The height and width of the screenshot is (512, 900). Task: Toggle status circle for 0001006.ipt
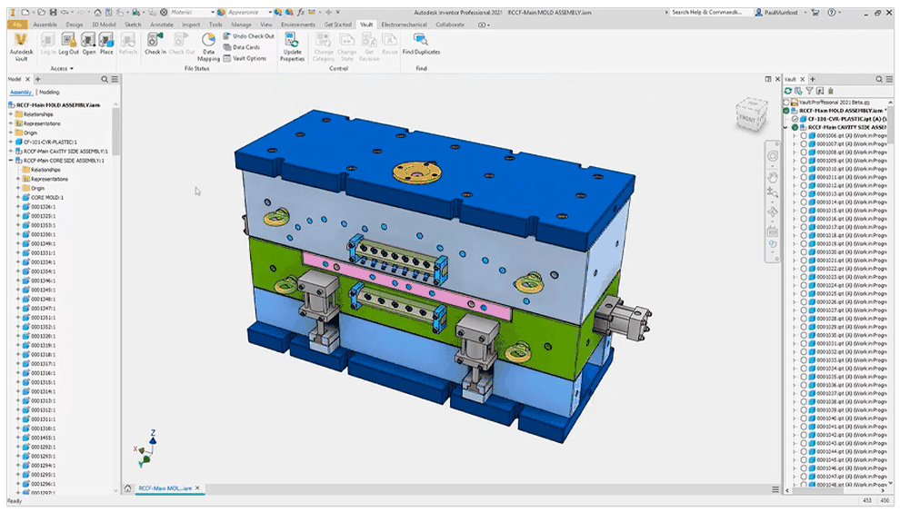tap(804, 136)
